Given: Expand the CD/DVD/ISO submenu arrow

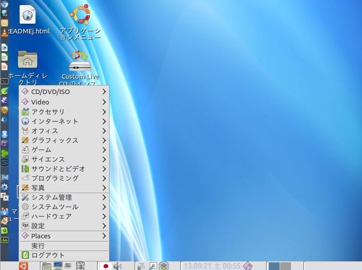Looking at the screenshot, I should click(x=104, y=92).
